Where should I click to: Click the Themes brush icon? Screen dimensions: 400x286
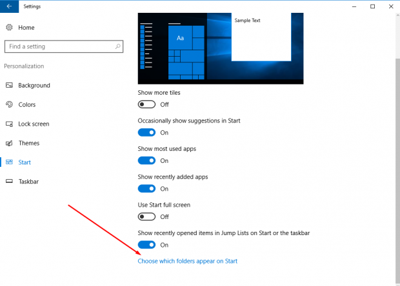pos(9,143)
